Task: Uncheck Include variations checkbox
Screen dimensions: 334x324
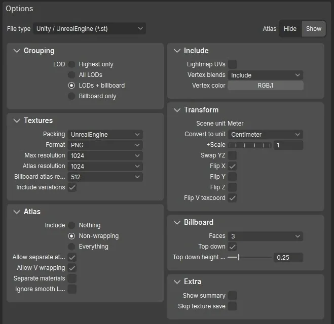Action: [x=72, y=187]
